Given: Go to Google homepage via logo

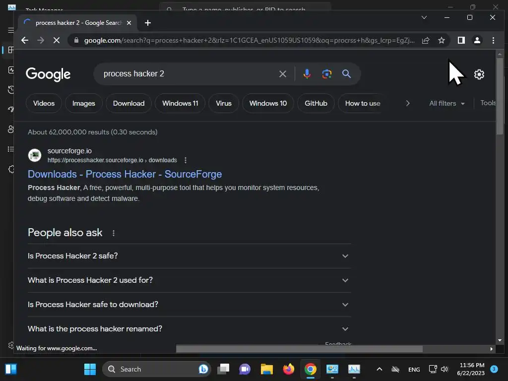Looking at the screenshot, I should (48, 74).
